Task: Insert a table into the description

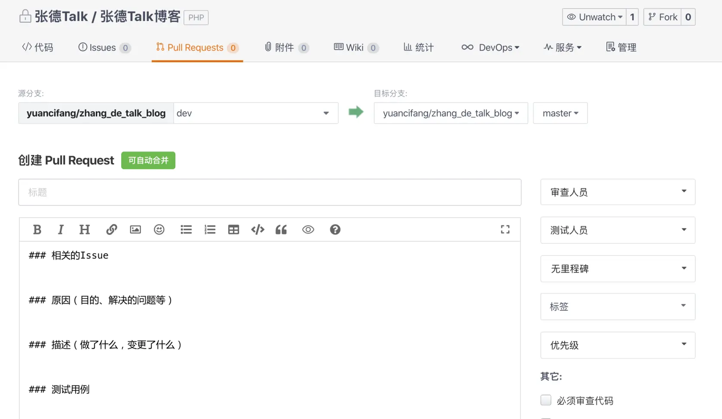Action: pos(233,230)
